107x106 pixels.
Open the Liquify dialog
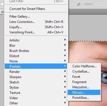click(36, 27)
